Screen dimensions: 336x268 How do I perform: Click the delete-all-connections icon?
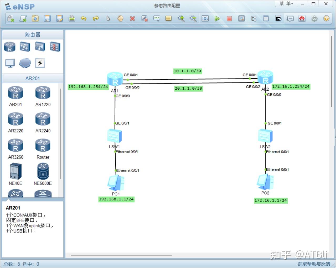[x=144, y=18]
